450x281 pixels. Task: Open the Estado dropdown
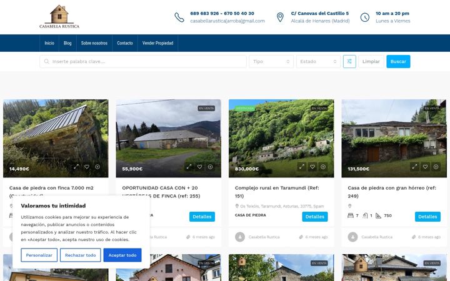click(318, 61)
